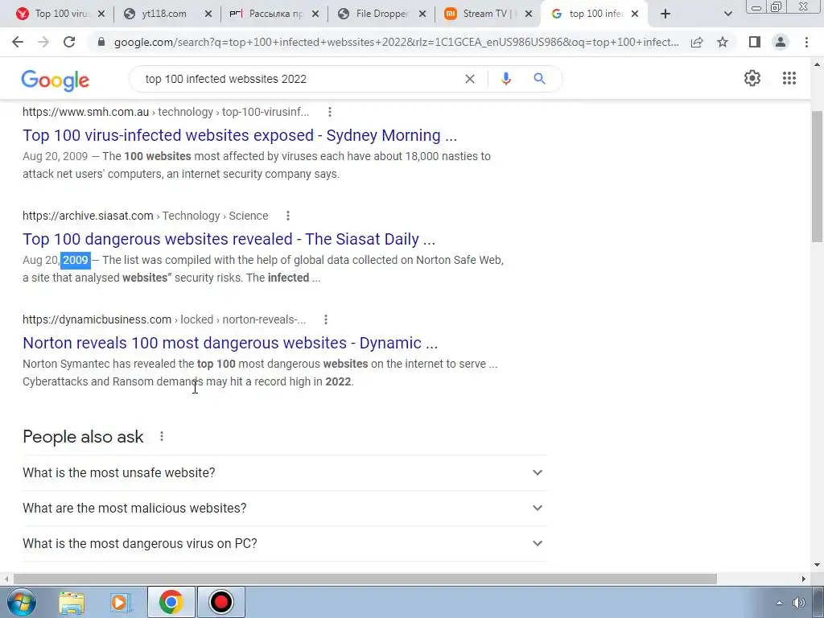Submit search with magnifier icon
Screen dimensions: 824x618
pos(539,79)
